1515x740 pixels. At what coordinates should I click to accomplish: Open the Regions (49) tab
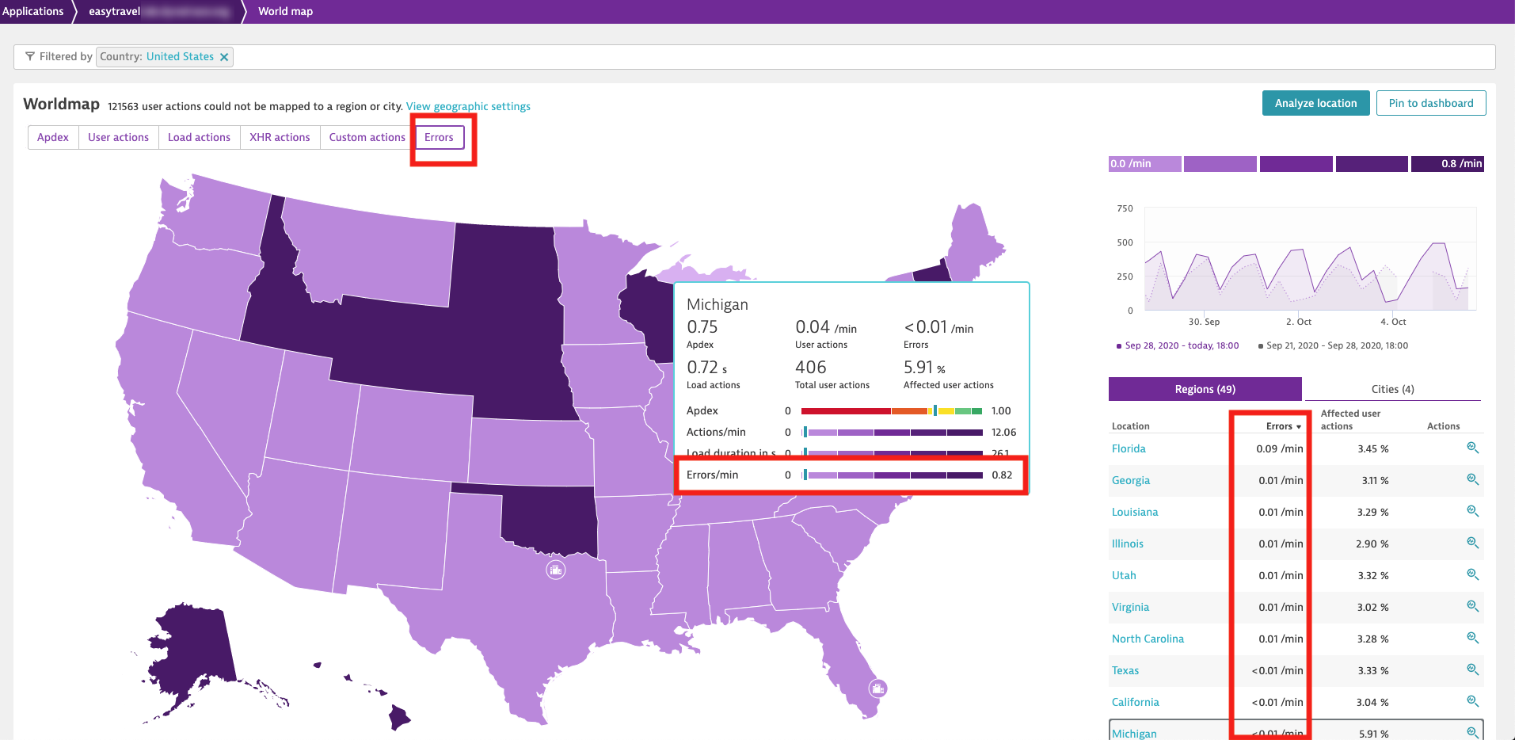click(x=1205, y=389)
